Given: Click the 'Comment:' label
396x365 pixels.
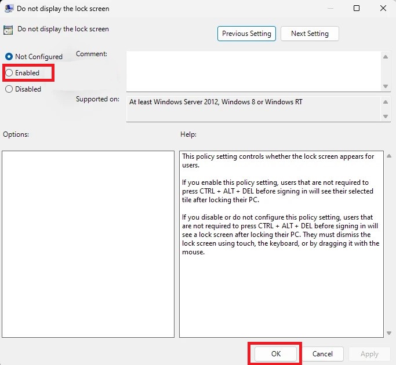Looking at the screenshot, I should coord(92,54).
